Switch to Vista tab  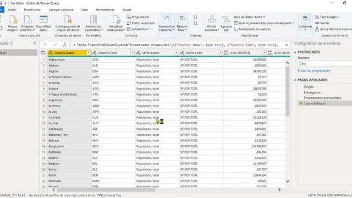[x=84, y=10]
